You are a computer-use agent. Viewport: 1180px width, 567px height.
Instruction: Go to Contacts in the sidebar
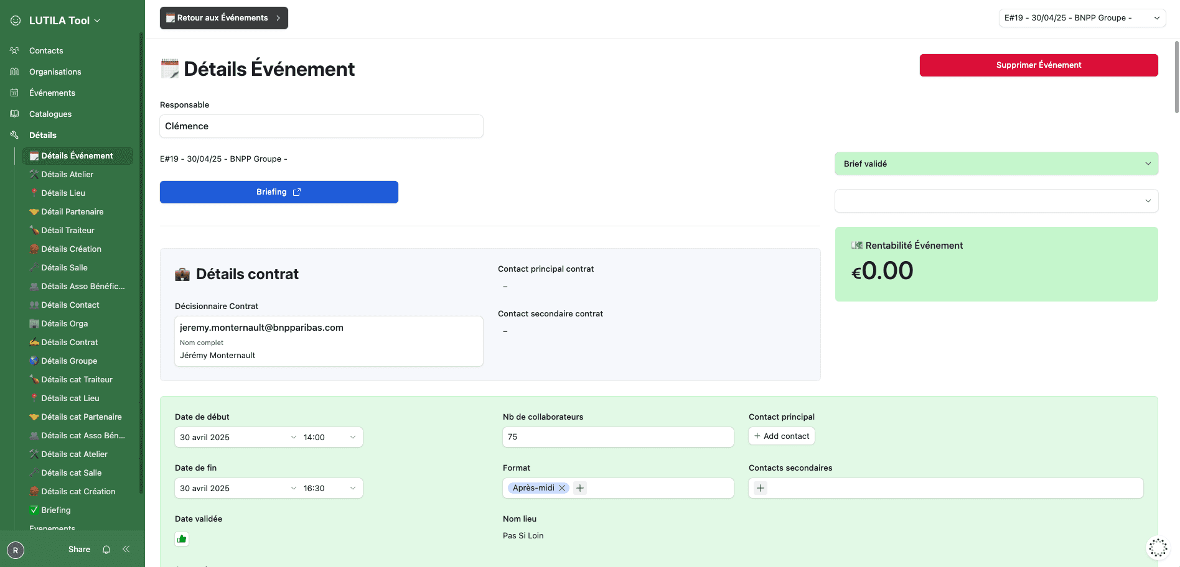46,51
